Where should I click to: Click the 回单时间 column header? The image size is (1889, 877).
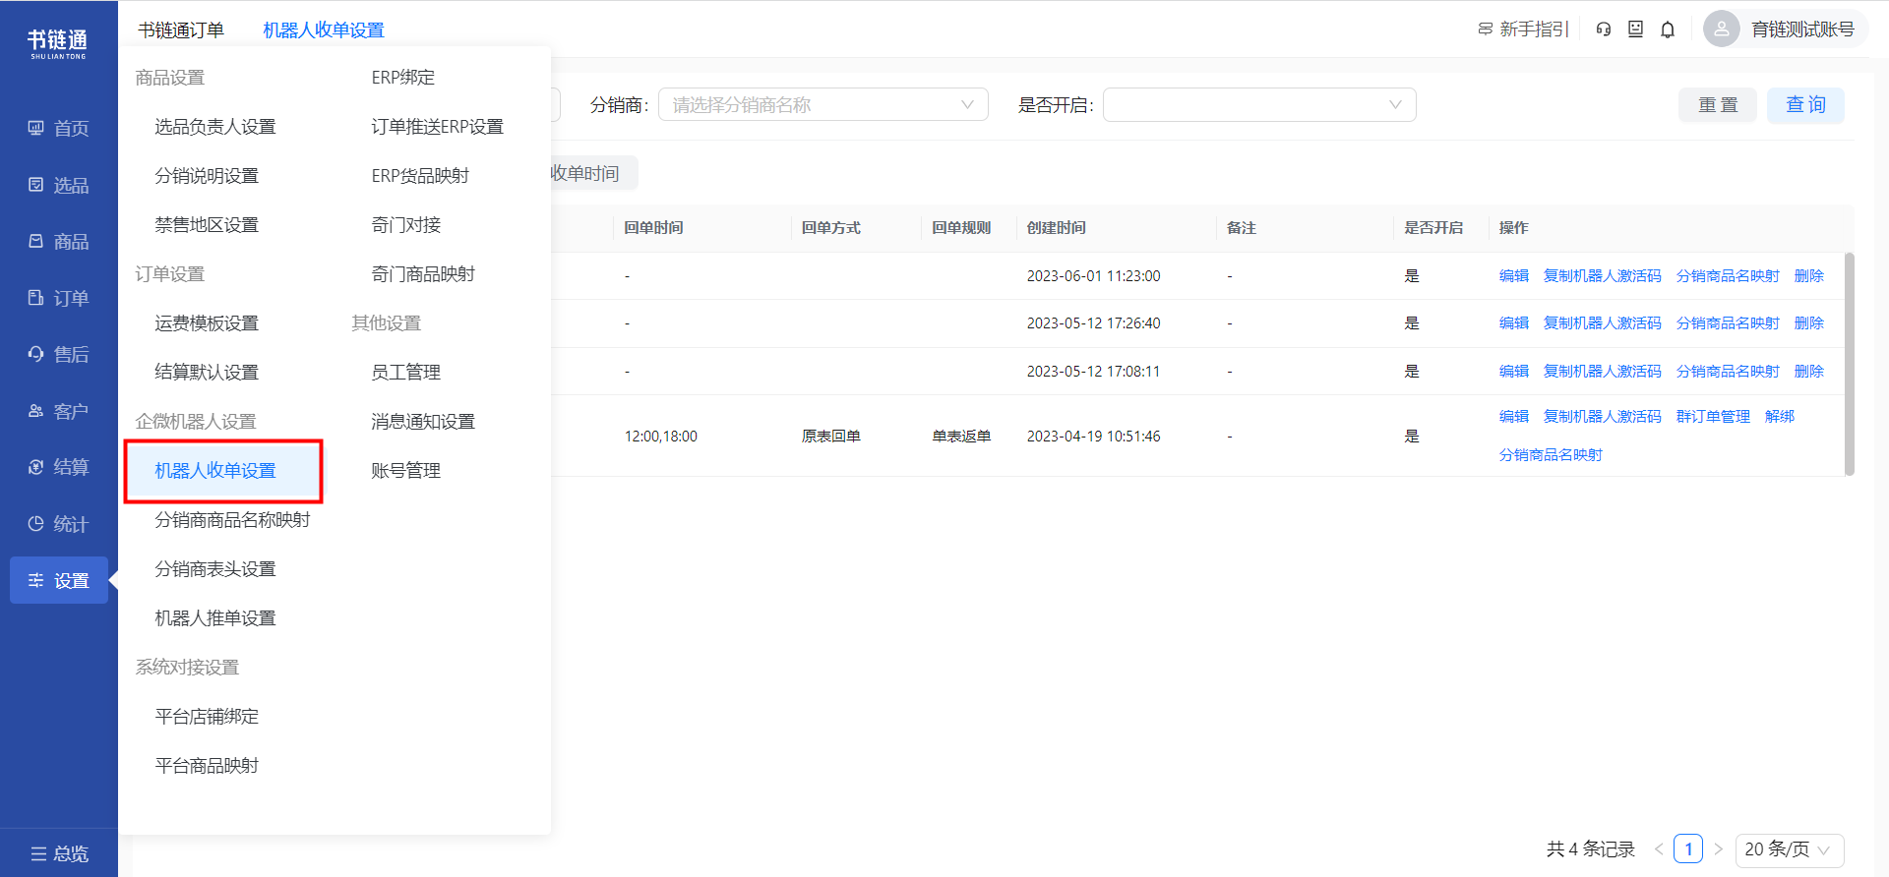[x=654, y=228]
